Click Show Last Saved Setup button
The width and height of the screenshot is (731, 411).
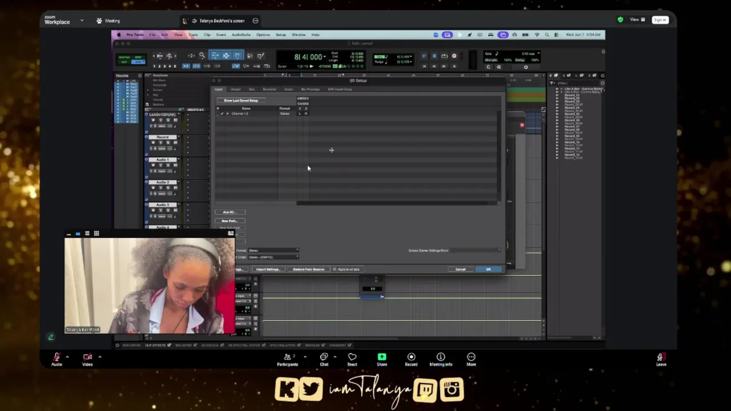pos(240,100)
